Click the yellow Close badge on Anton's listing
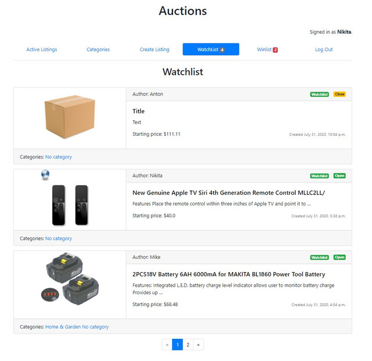The image size is (372, 361). click(339, 94)
